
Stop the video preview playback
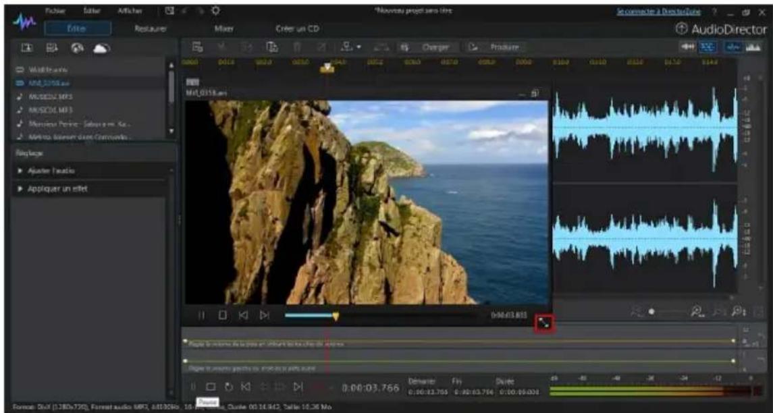(223, 315)
